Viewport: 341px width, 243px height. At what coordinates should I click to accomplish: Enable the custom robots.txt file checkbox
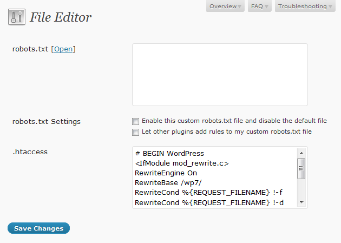click(x=136, y=121)
